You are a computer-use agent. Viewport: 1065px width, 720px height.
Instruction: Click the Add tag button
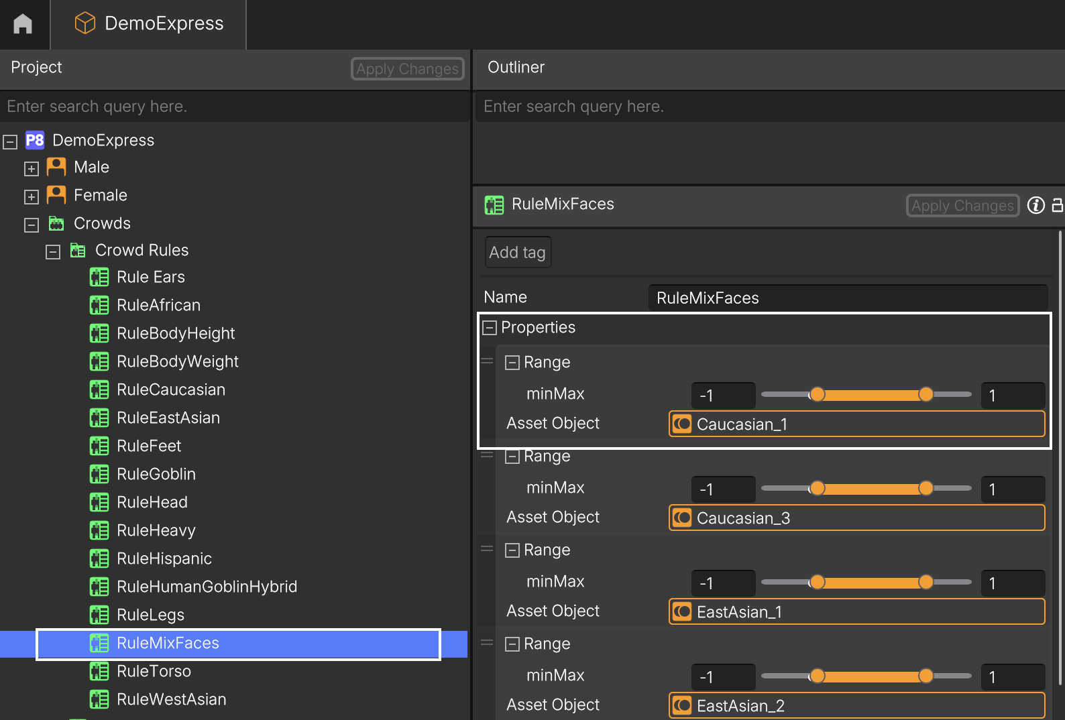point(518,252)
